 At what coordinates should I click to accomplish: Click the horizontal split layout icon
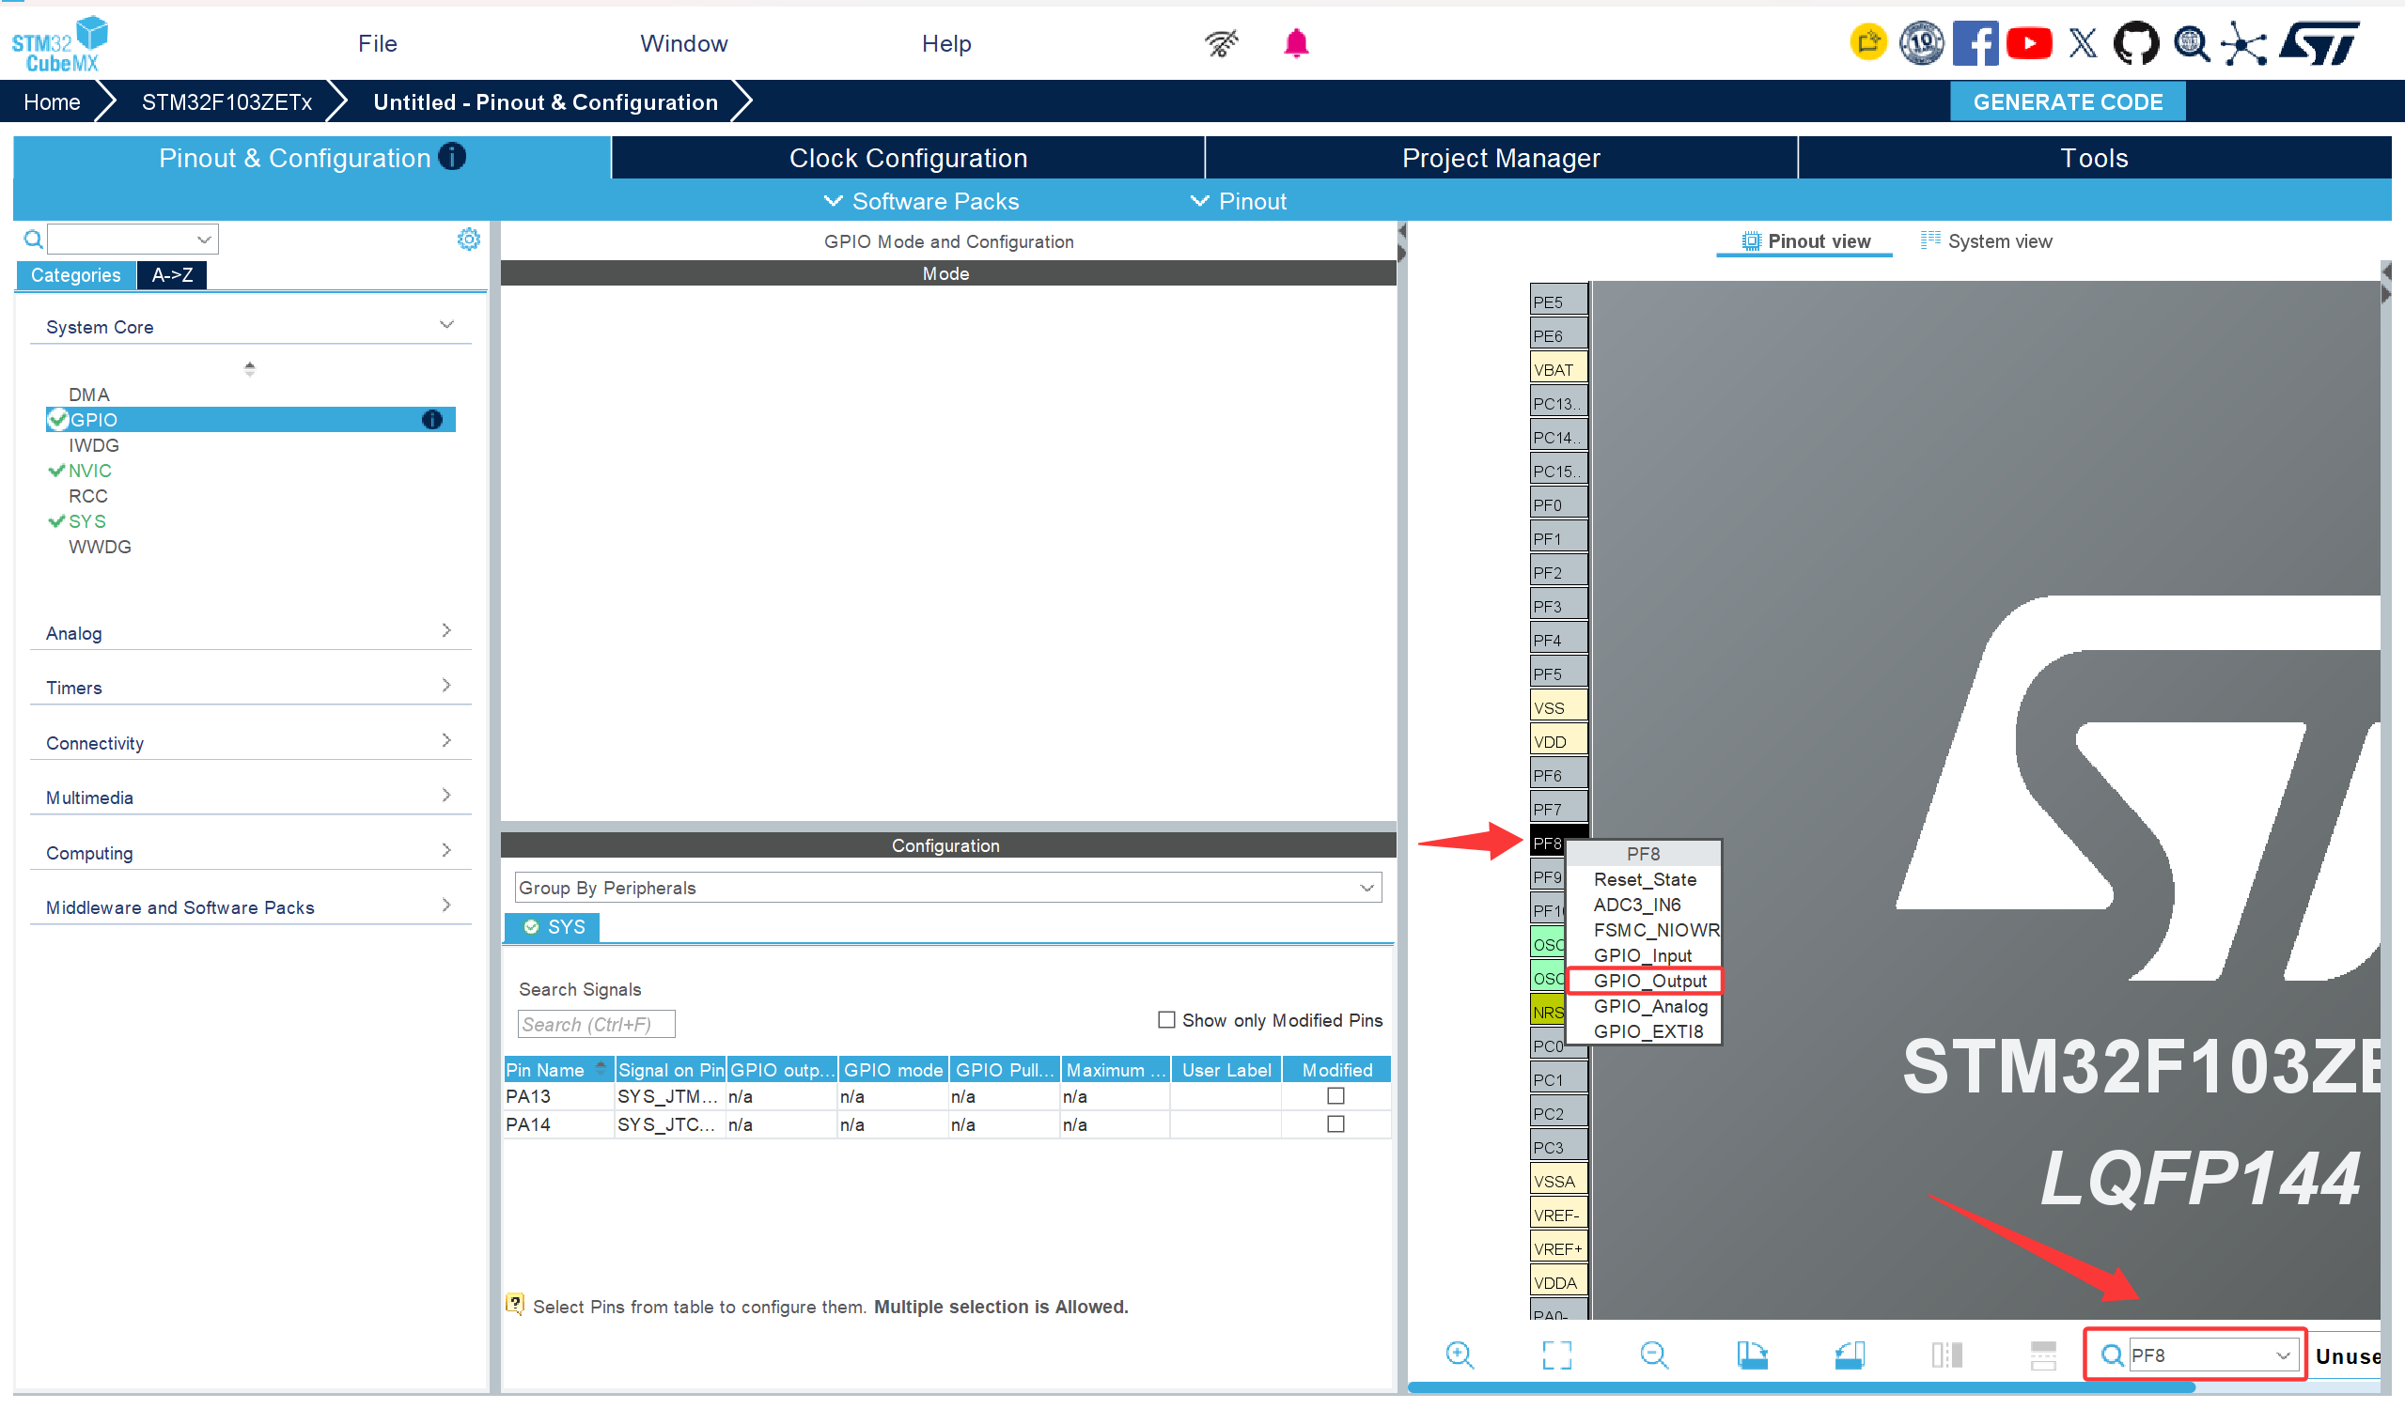click(x=2043, y=1355)
